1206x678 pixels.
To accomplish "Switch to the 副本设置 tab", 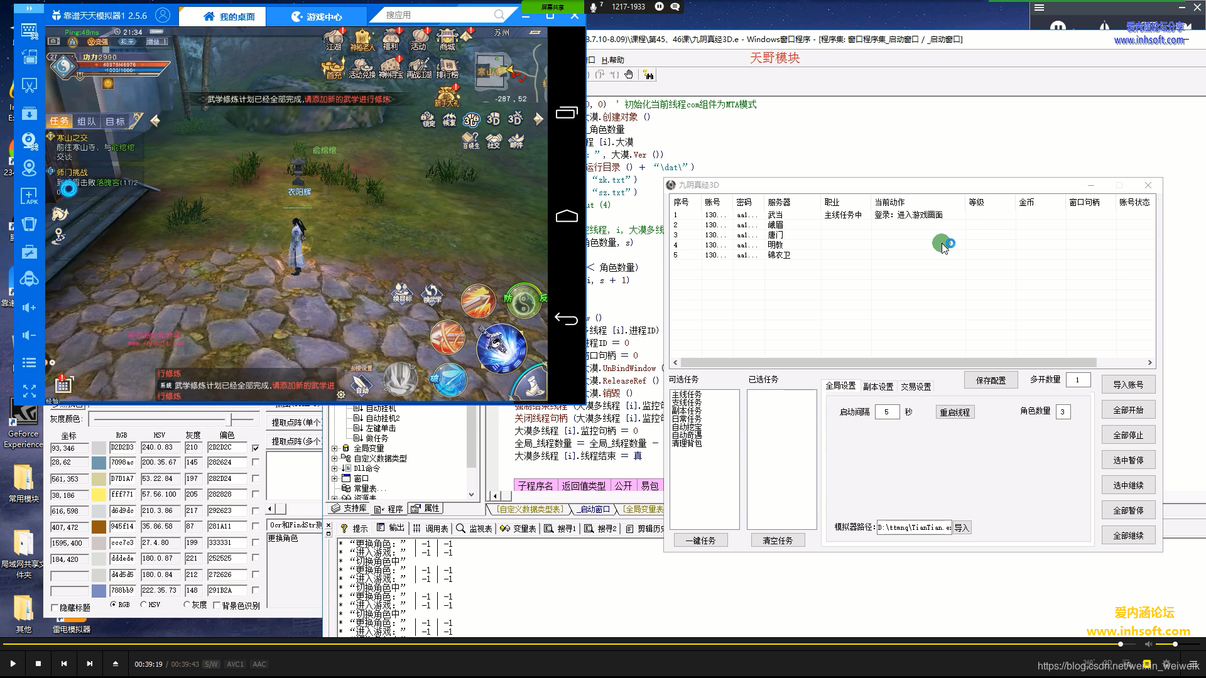I will click(877, 387).
